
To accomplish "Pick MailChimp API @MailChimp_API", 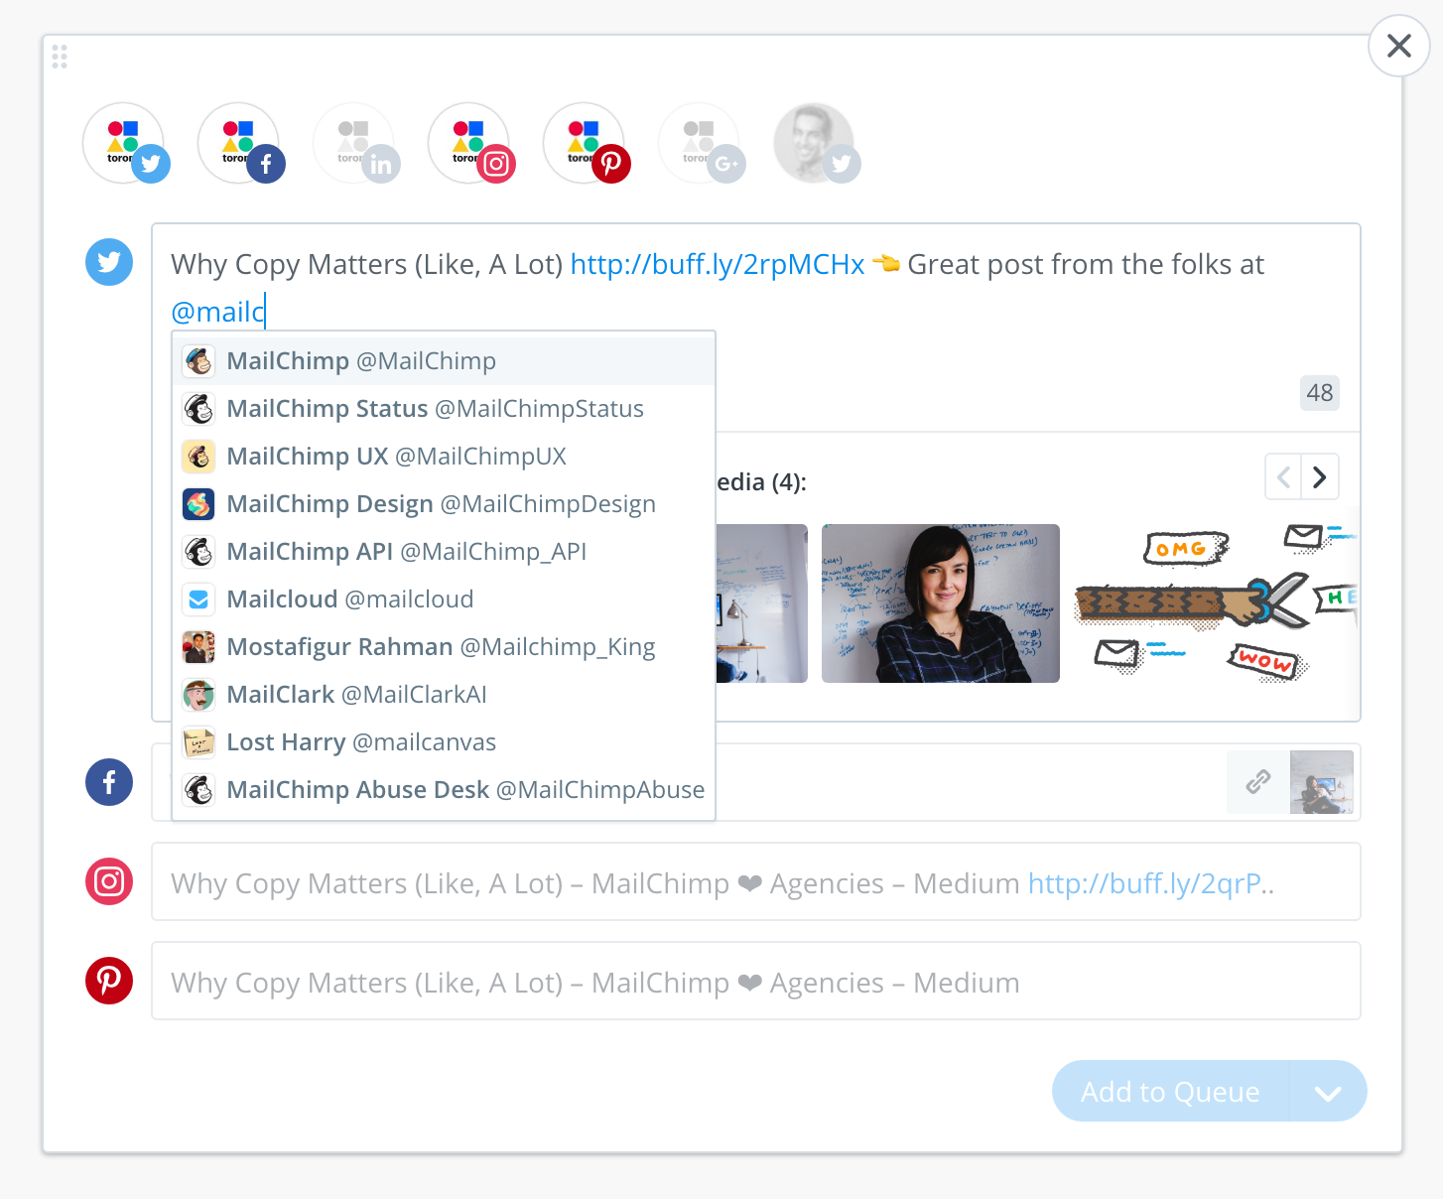I will pos(444,552).
